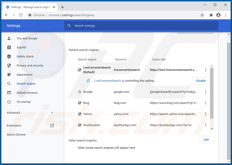Image resolution: width=232 pixels, height=165 pixels.
Task: Open About Chrome page
Action: (16, 134)
